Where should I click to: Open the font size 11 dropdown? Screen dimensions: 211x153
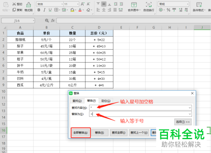78,4
